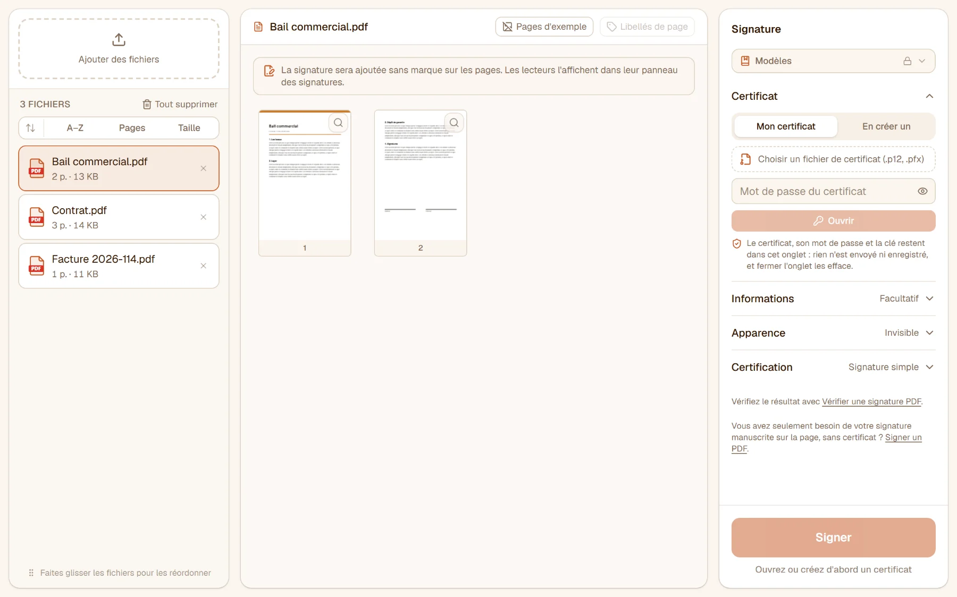Expand the Certification section

pyautogui.click(x=833, y=367)
